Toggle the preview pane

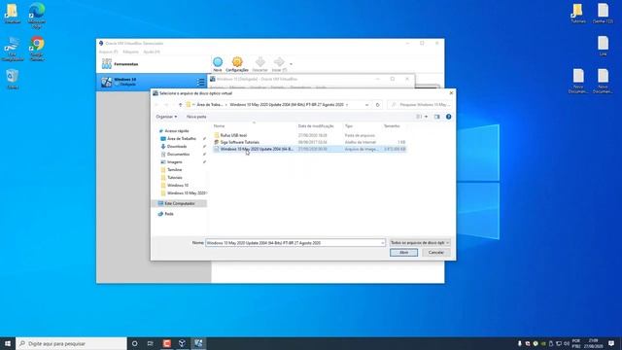point(436,117)
